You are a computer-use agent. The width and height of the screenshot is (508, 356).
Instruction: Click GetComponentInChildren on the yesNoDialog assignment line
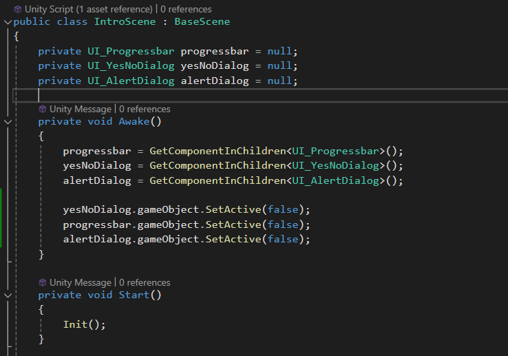click(218, 166)
